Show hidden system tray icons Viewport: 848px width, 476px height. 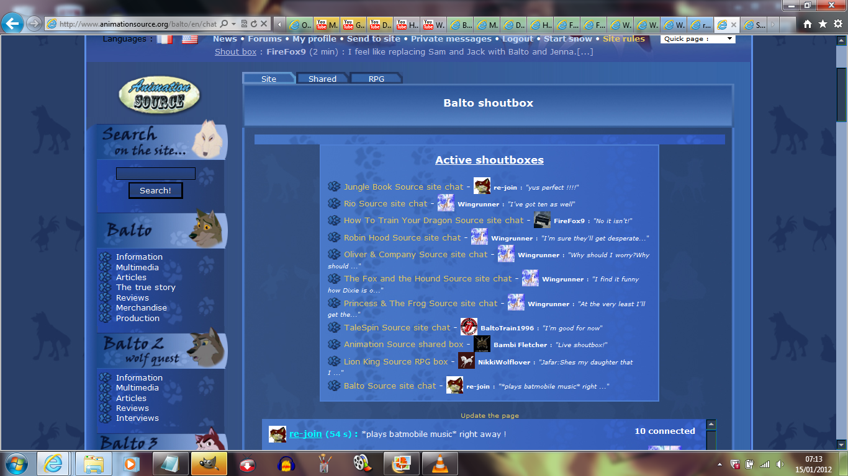click(x=721, y=464)
